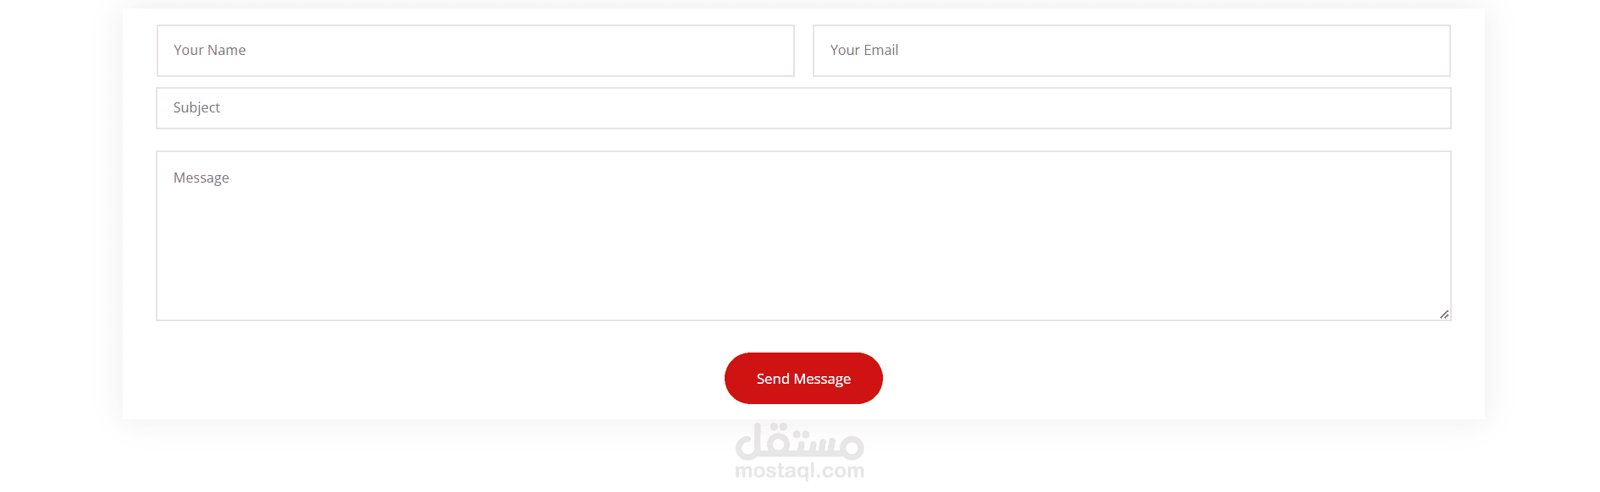Click the 'Message' placeholder label
Viewport: 1600px width, 492px height.
(x=201, y=178)
